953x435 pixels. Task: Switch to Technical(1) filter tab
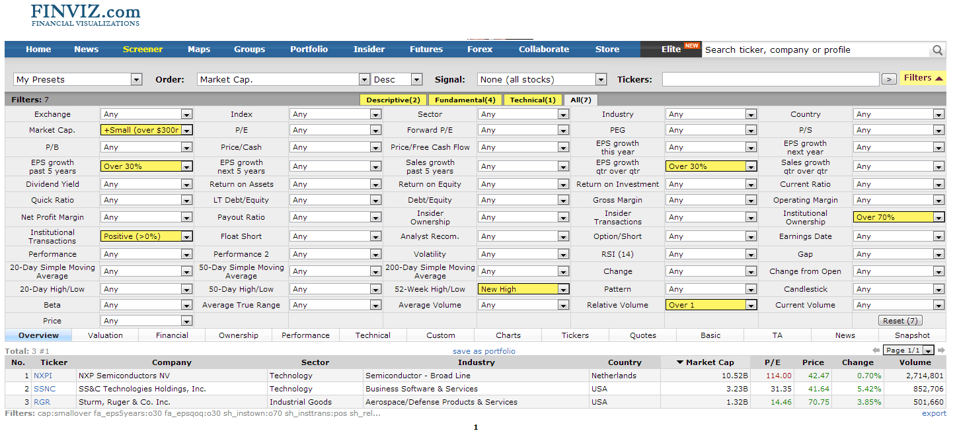533,100
